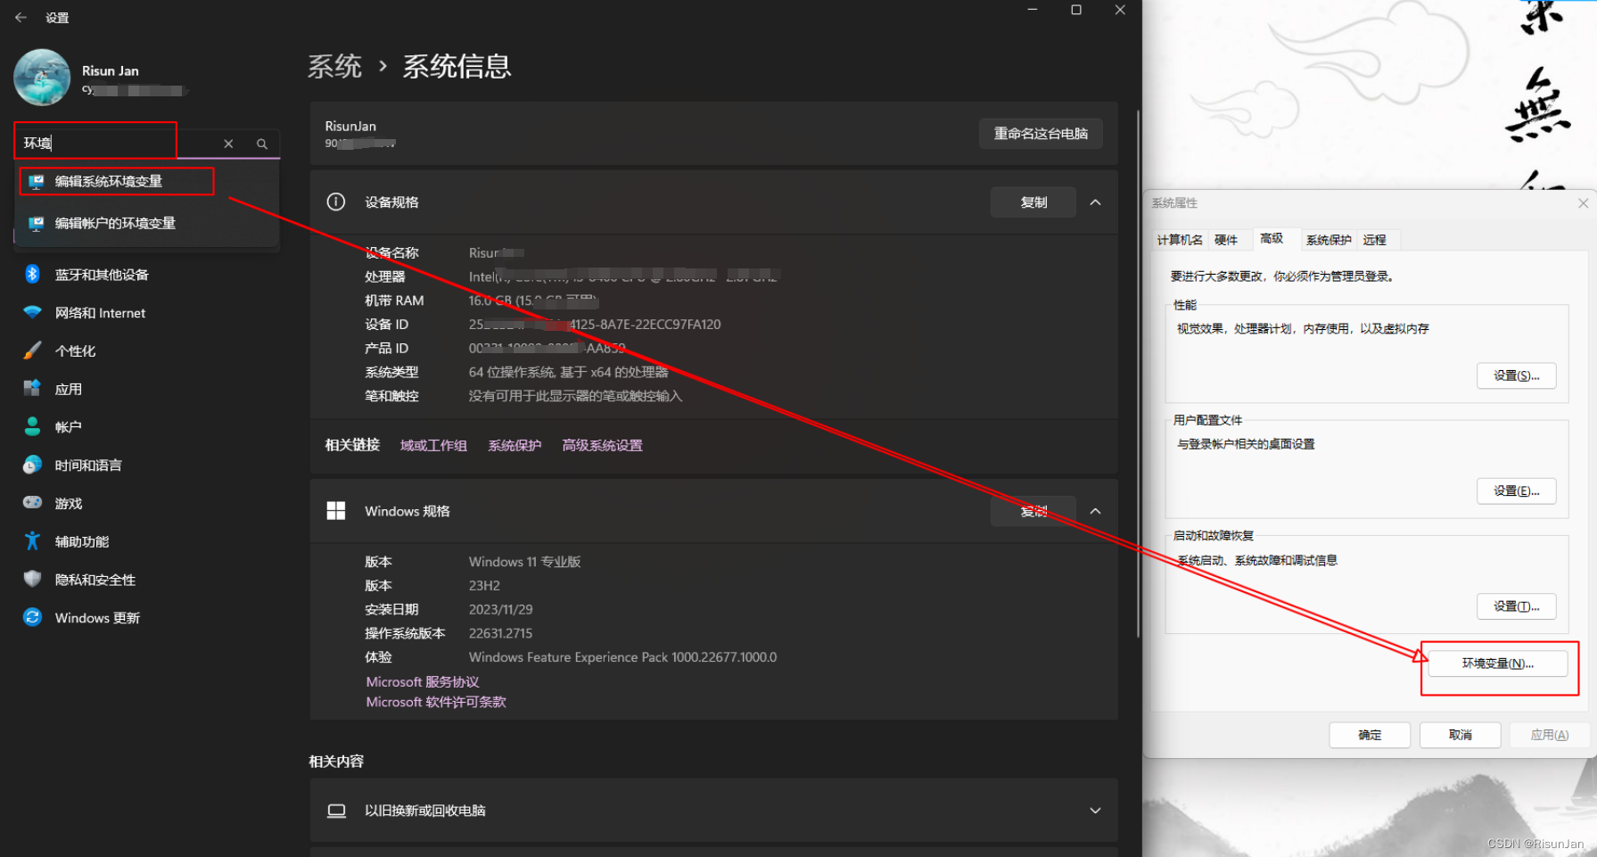1597x857 pixels.
Task: Click the 系统类型 value text
Action: [x=568, y=372]
